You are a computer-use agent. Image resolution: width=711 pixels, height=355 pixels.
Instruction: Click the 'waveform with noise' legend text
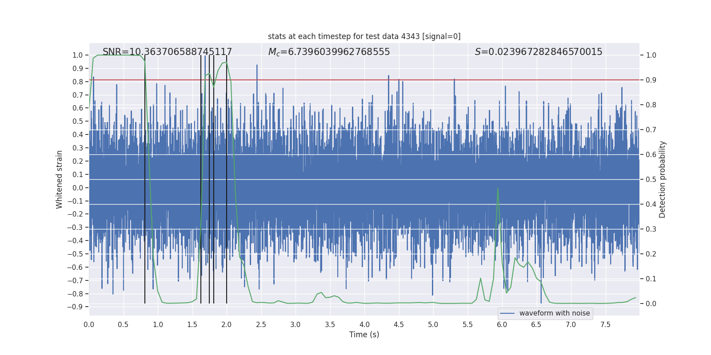point(555,313)
